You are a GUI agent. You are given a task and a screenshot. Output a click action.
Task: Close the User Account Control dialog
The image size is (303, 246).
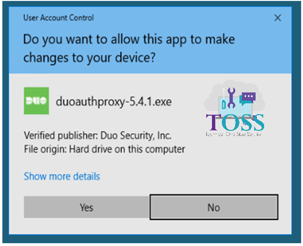coord(278,18)
